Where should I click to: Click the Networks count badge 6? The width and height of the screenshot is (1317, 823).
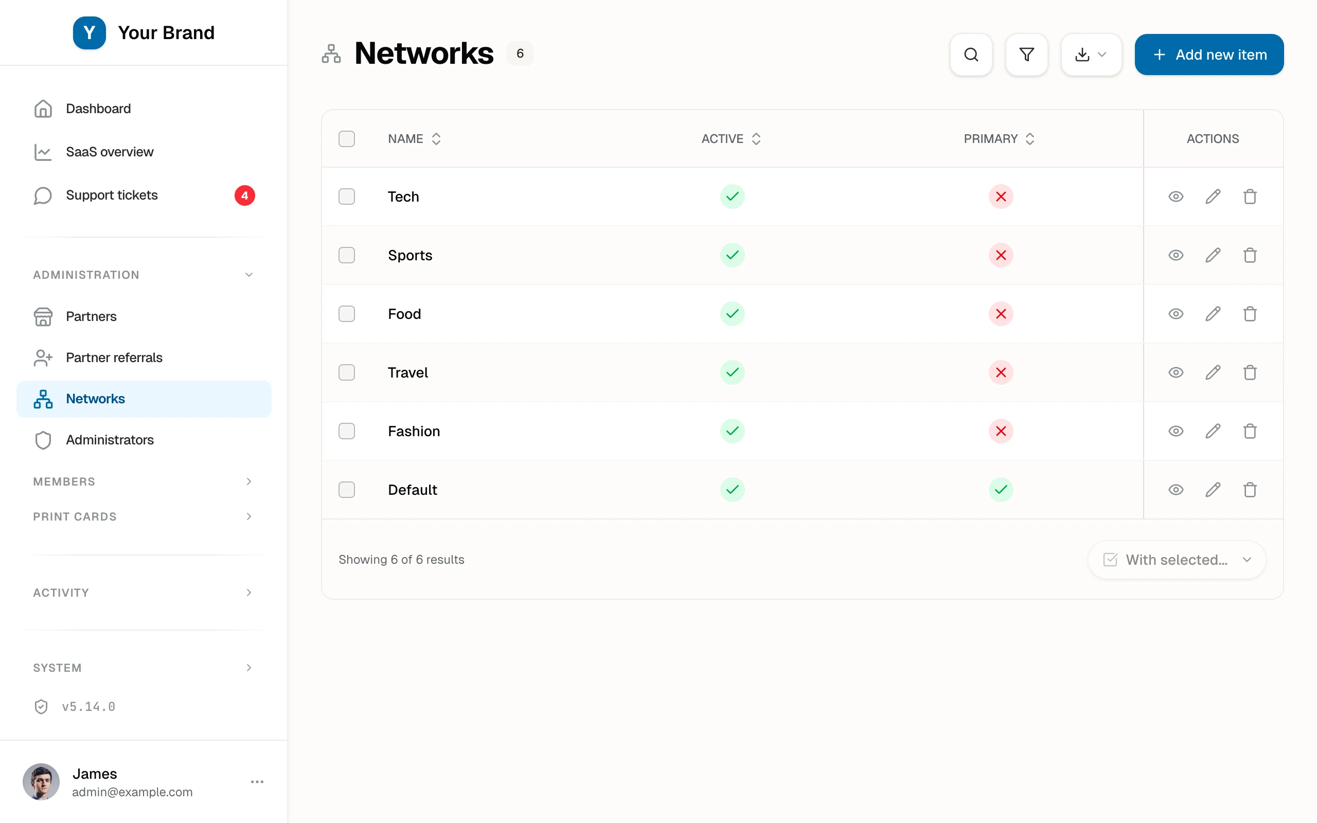[520, 53]
